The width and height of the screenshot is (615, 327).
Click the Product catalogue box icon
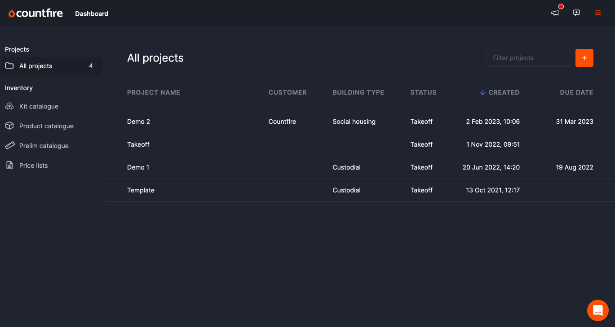[x=9, y=126]
